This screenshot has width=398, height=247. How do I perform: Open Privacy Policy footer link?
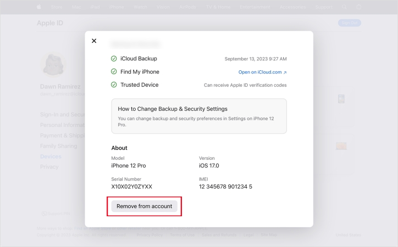[x=150, y=235]
